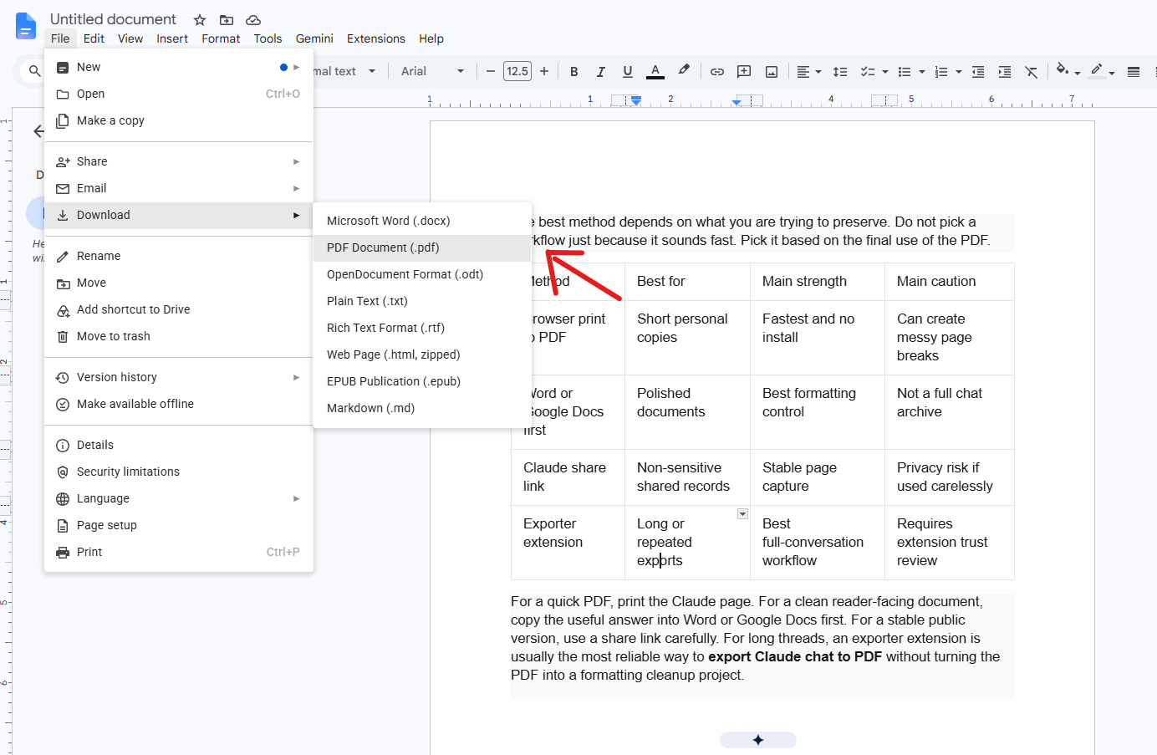Click the Gemini sparkle button below document
The image size is (1157, 755).
(758, 740)
